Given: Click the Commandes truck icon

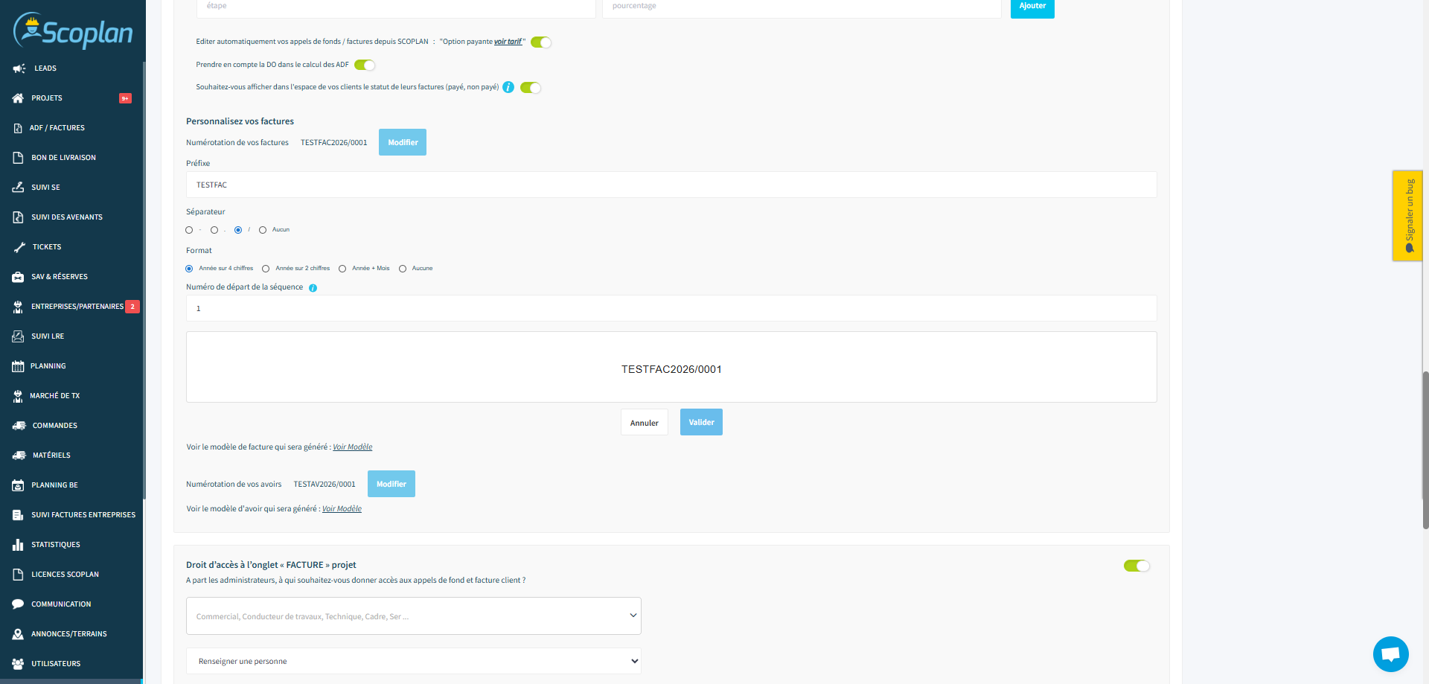Looking at the screenshot, I should [19, 426].
